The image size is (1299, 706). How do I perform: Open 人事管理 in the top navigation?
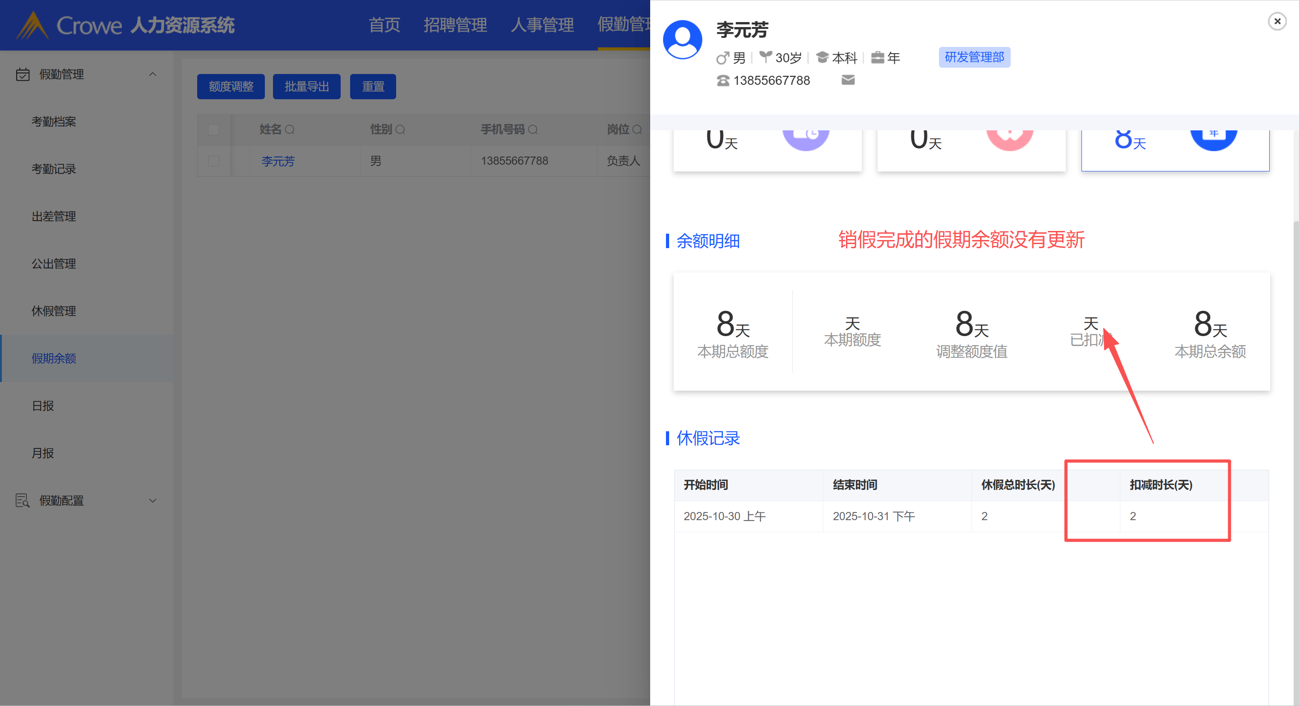click(542, 25)
